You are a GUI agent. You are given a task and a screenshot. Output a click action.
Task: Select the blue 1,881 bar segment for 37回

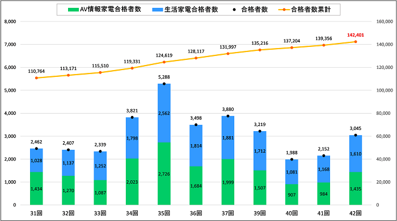[x=228, y=137]
